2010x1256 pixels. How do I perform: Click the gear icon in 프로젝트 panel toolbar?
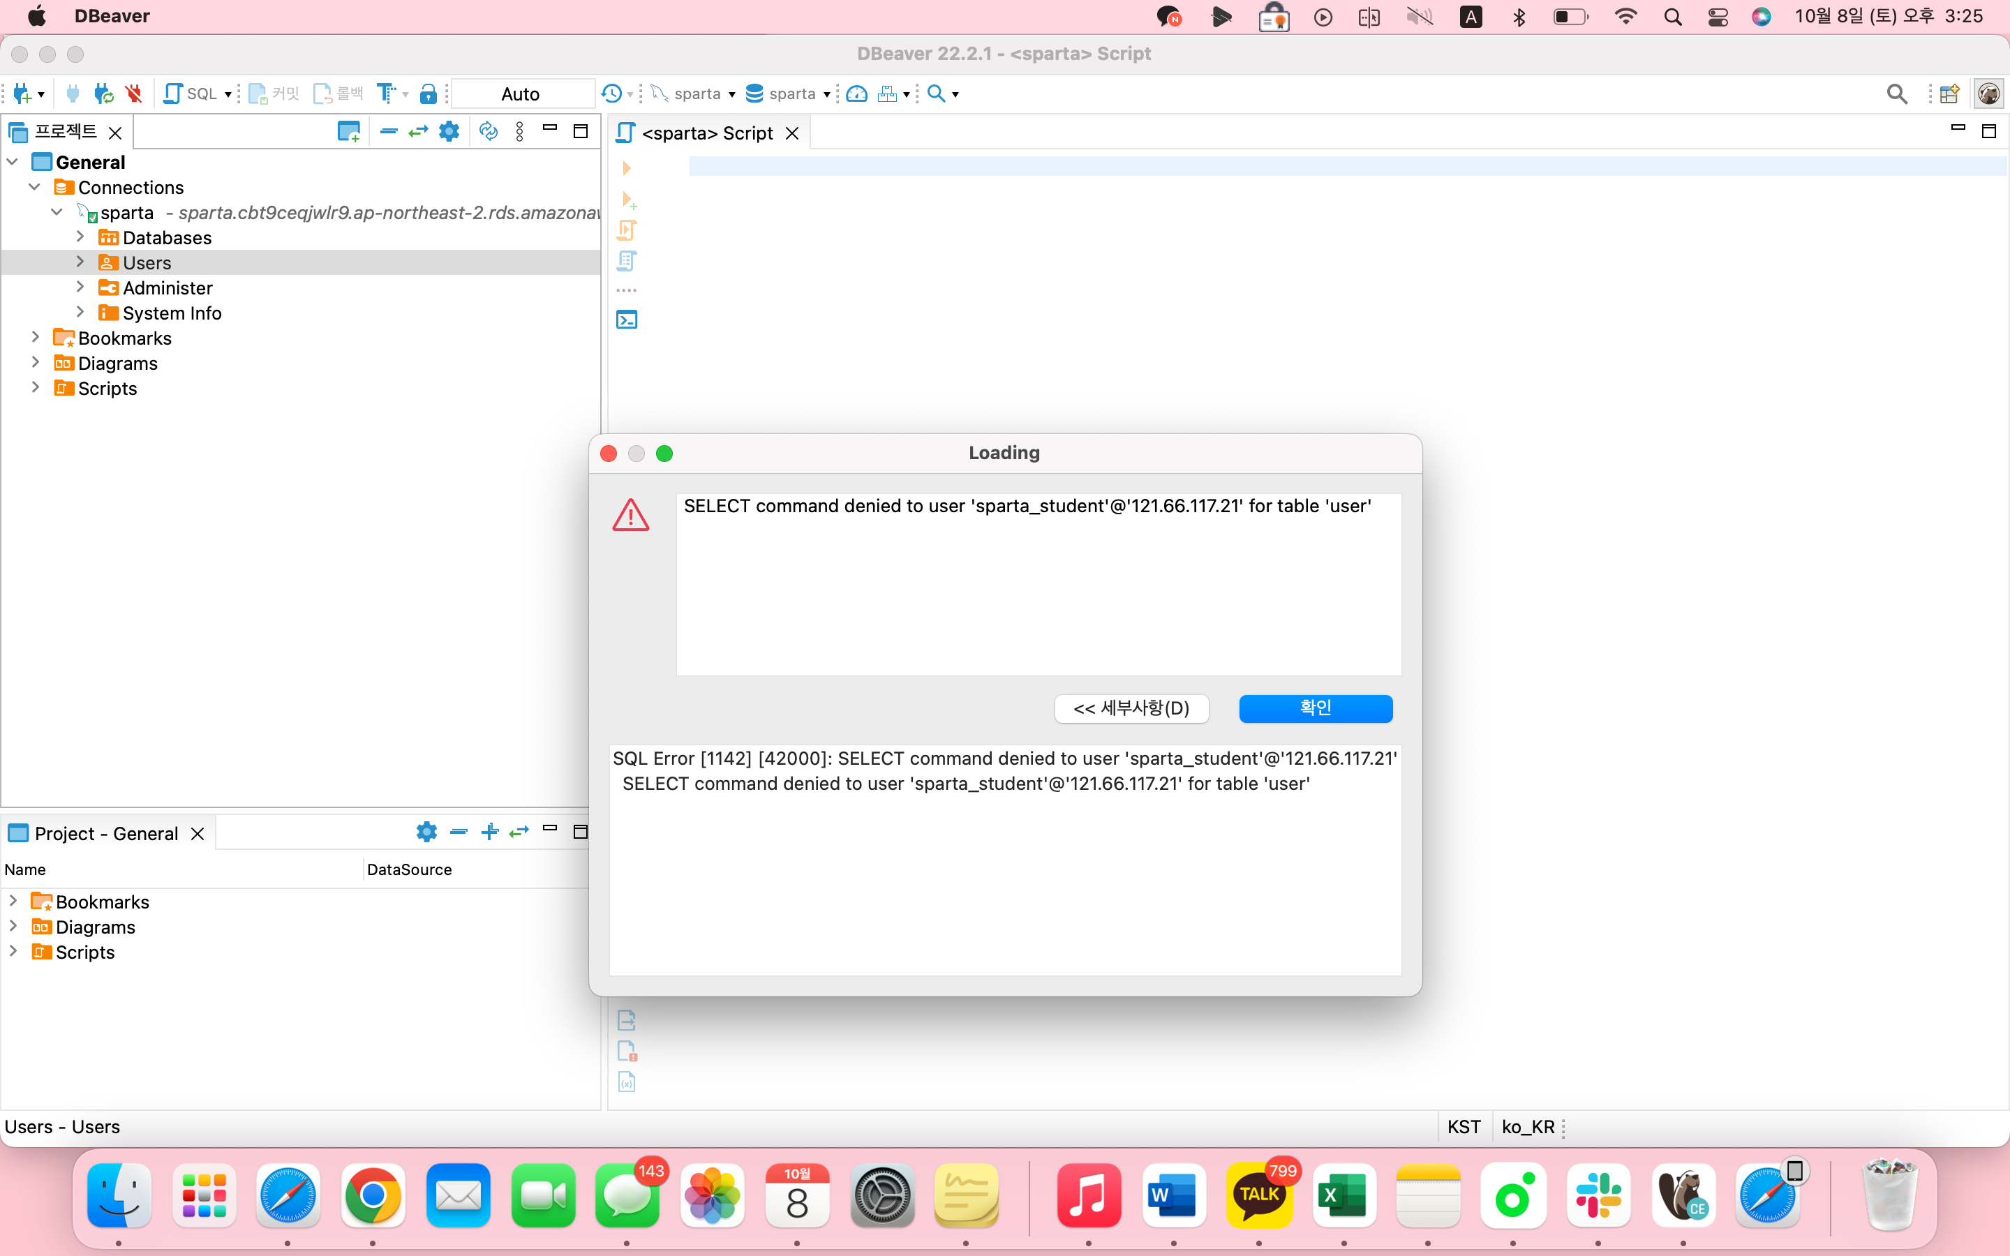[449, 131]
